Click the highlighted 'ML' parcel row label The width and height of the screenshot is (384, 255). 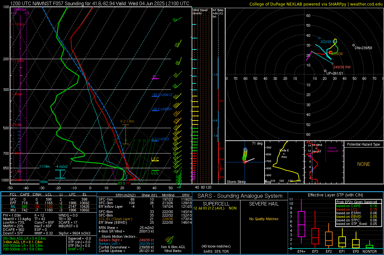pyautogui.click(x=13, y=207)
